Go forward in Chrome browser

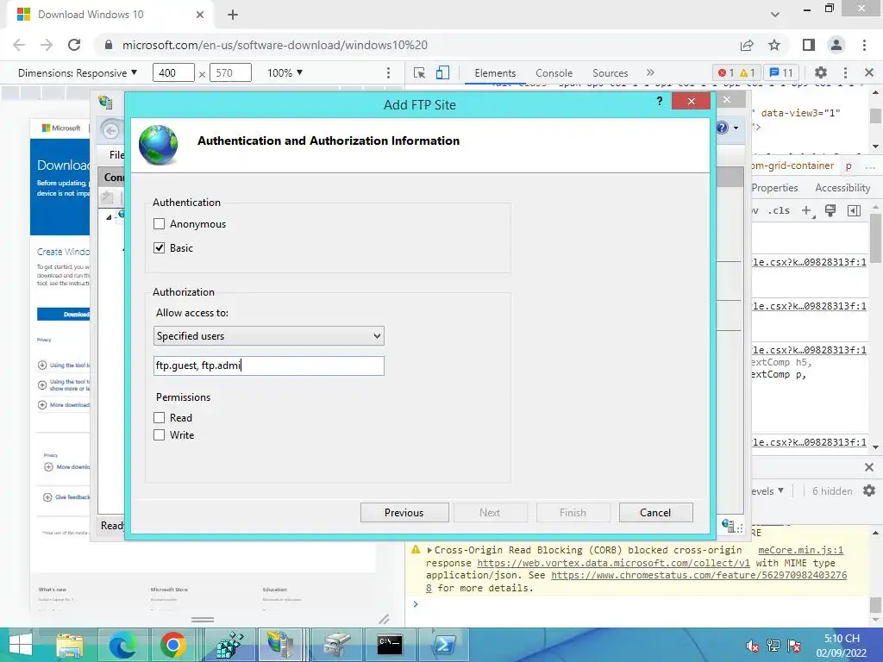click(x=47, y=45)
